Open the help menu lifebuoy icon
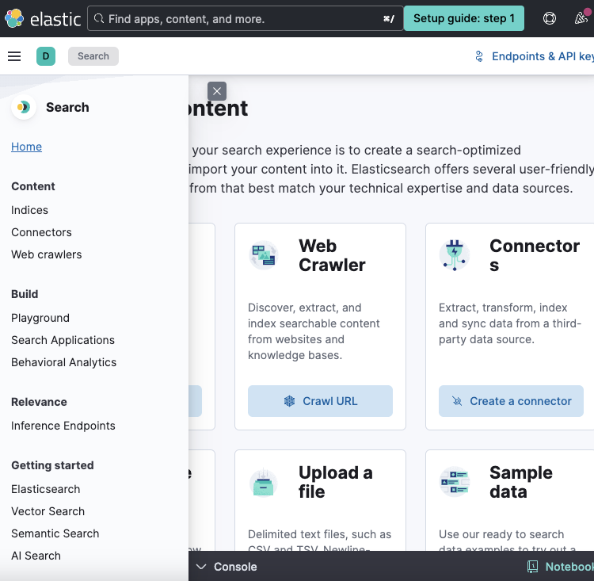This screenshot has height=581, width=594. pos(550,18)
